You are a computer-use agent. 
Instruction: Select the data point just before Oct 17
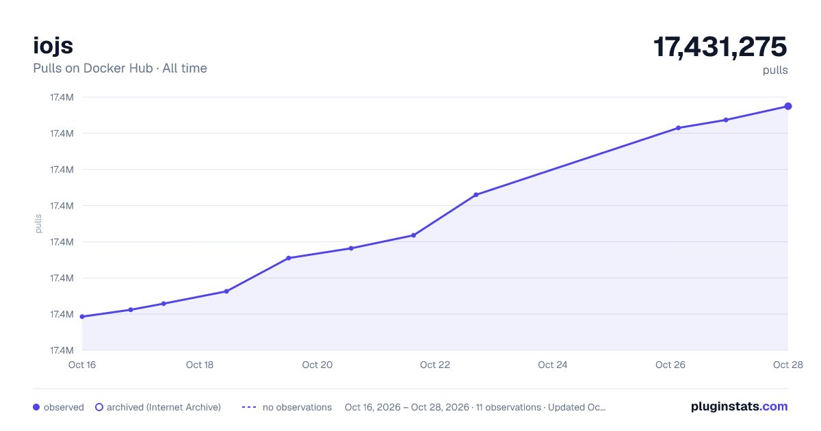pyautogui.click(x=131, y=310)
